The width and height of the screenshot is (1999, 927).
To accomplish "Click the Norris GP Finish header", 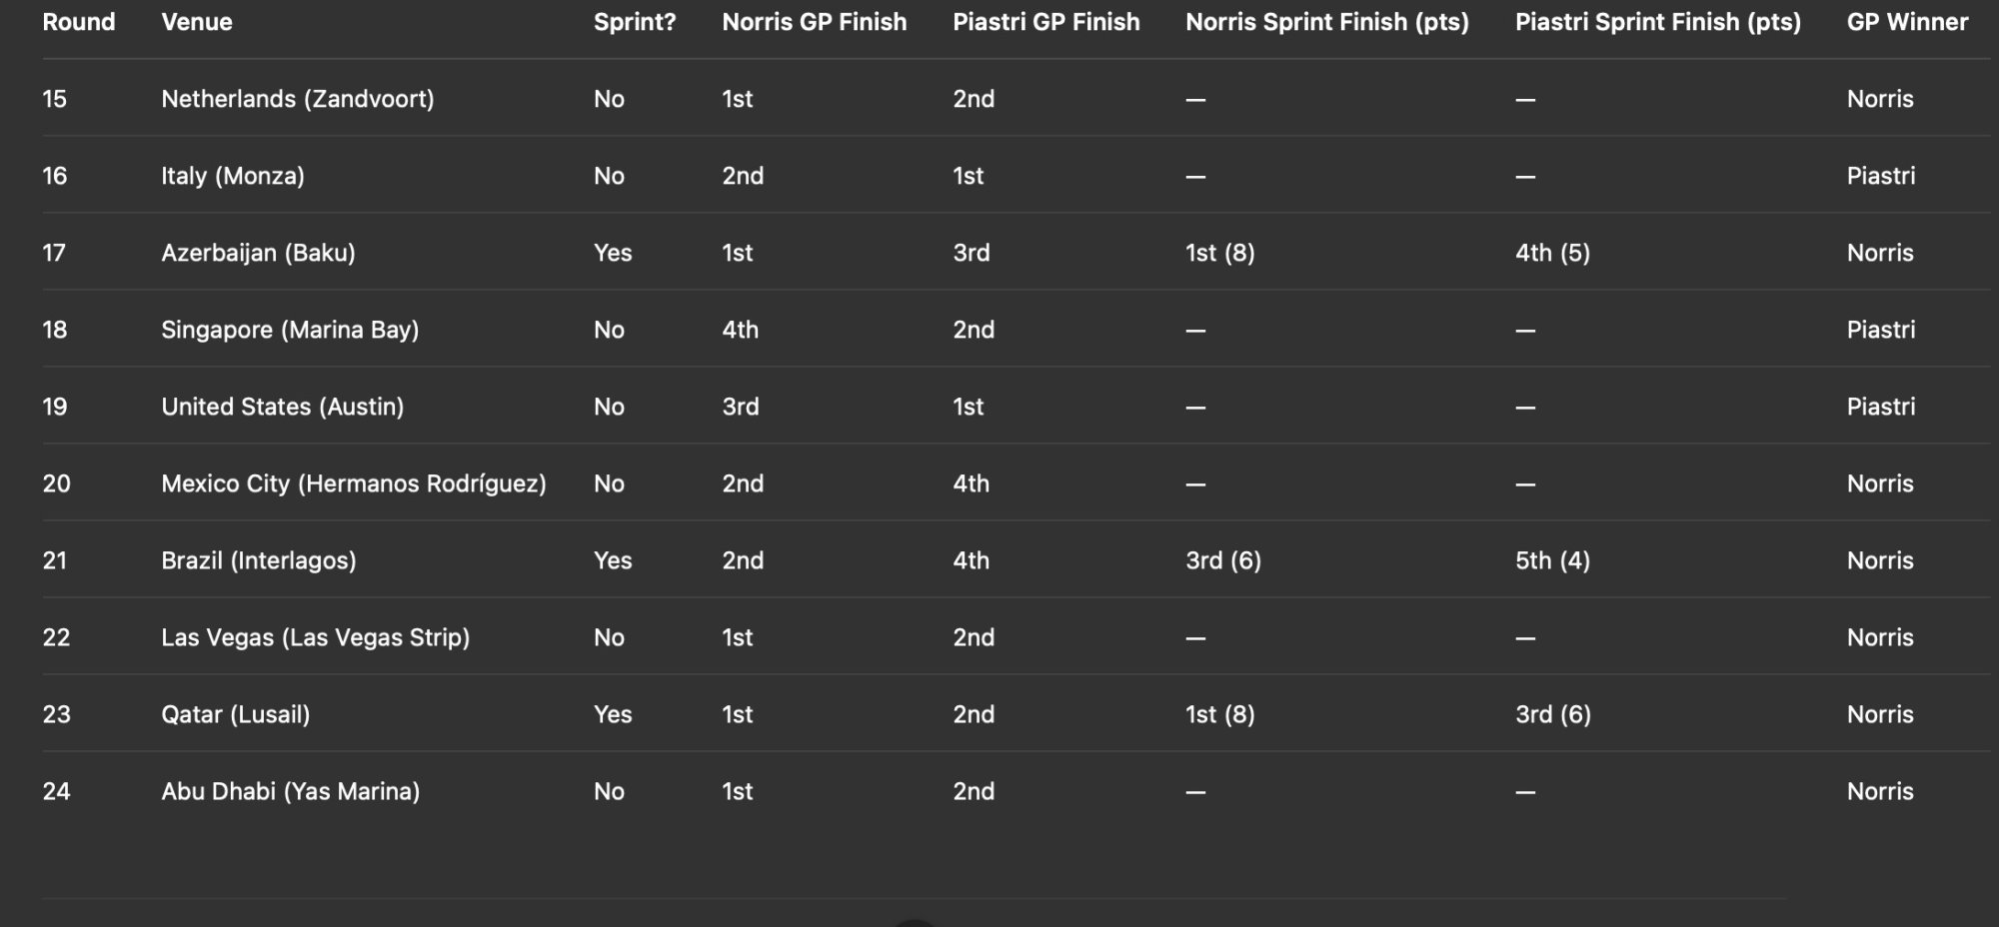I will click(x=815, y=22).
